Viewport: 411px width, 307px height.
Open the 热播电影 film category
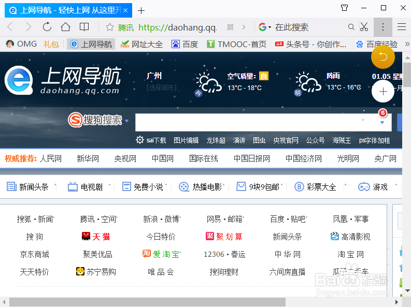(x=200, y=187)
